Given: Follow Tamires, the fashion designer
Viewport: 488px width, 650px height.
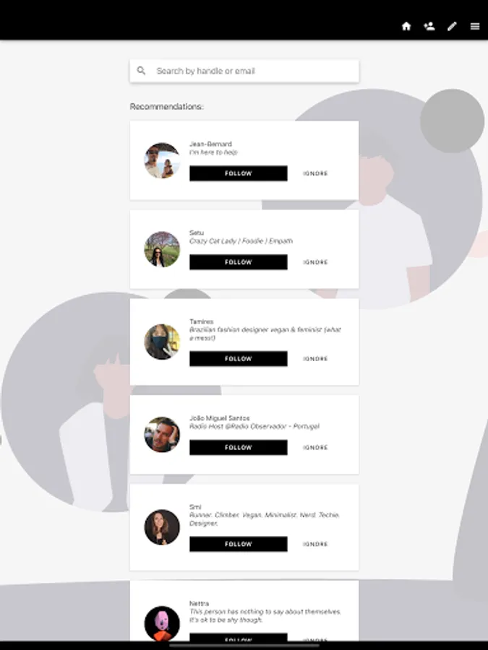Looking at the screenshot, I should pos(238,358).
